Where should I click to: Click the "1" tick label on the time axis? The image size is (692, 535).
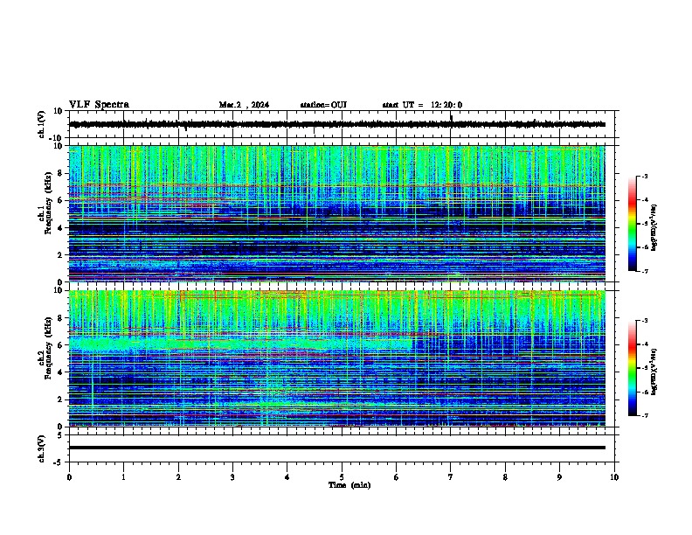click(x=123, y=477)
